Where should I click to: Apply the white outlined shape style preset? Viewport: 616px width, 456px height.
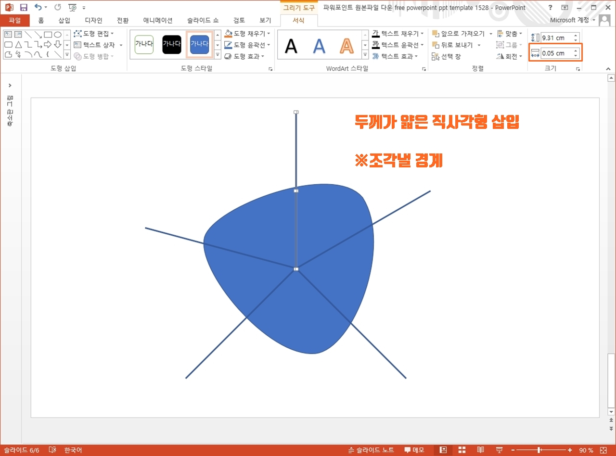[144, 44]
